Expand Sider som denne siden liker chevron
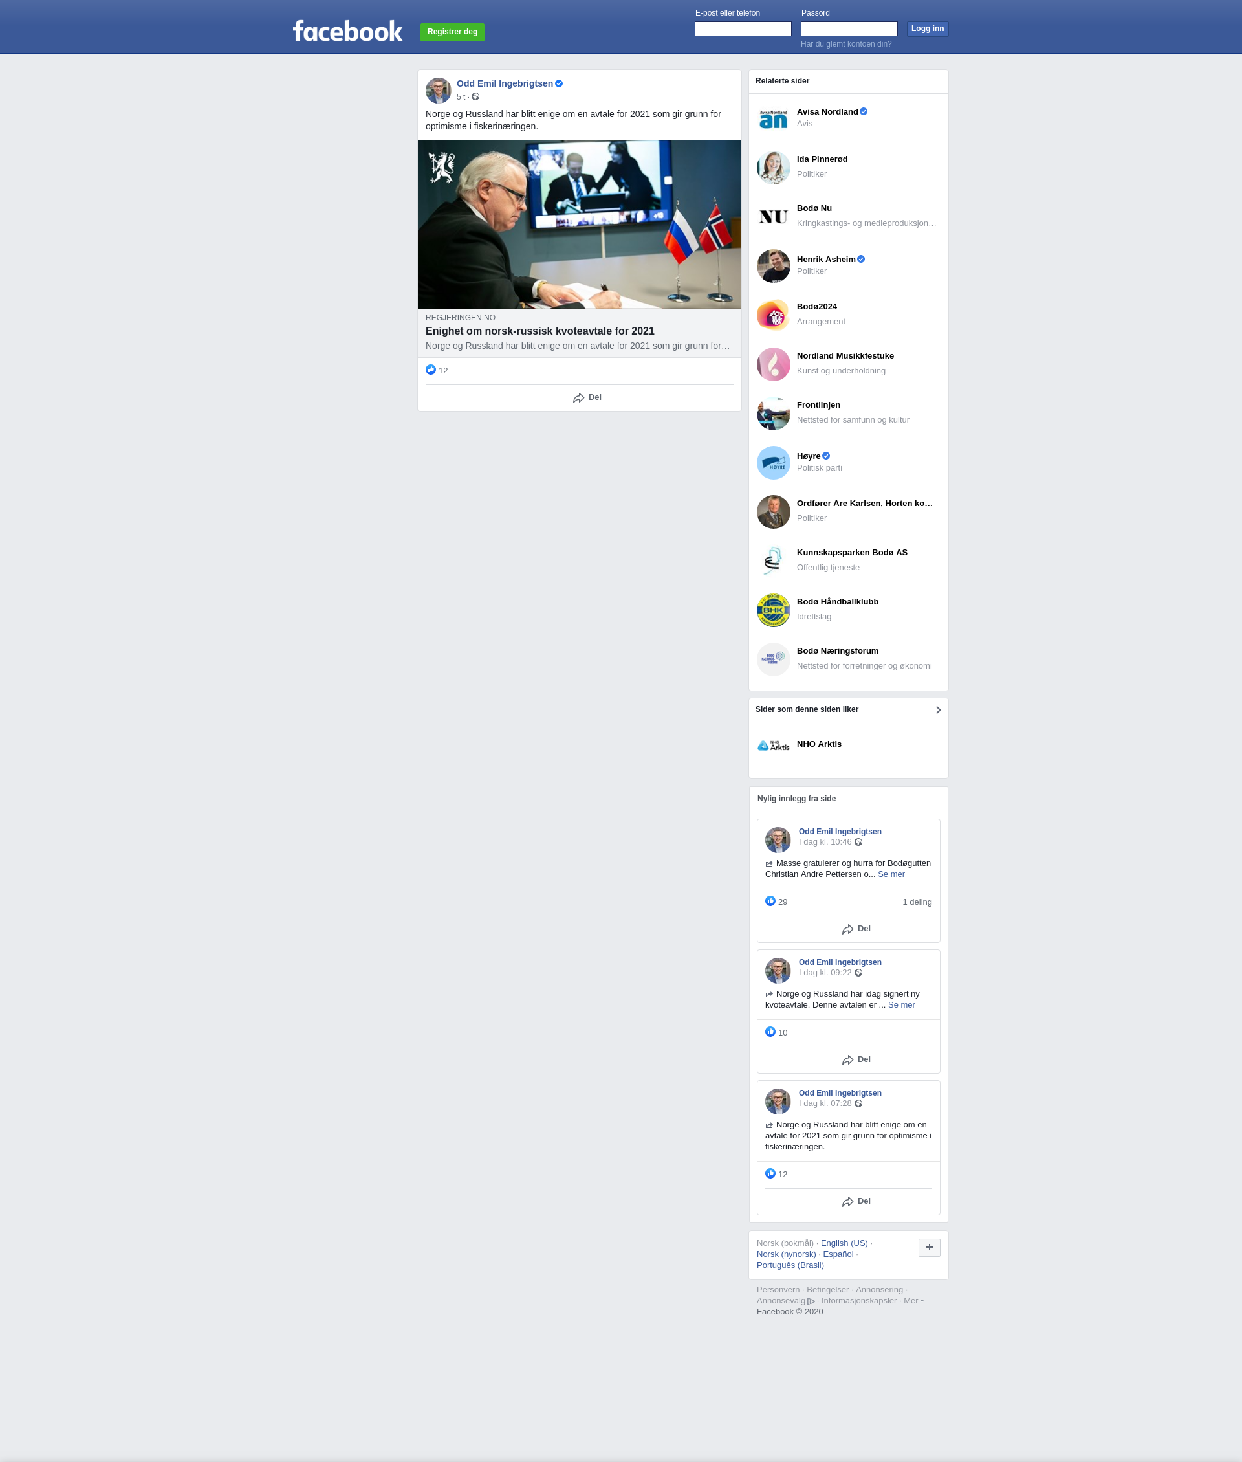The image size is (1242, 1462). pyautogui.click(x=938, y=710)
